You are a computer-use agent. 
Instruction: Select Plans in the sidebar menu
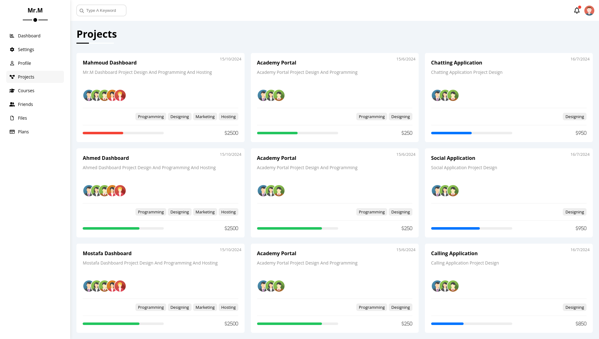23,132
